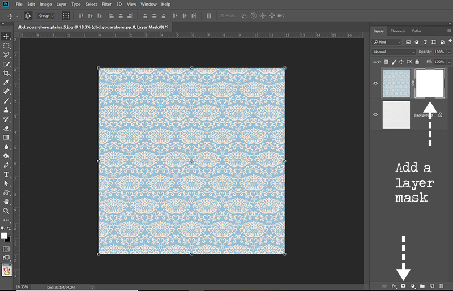
Task: Switch to the Channels tab
Action: (x=398, y=31)
